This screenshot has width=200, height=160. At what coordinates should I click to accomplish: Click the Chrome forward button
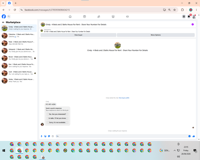(x=9, y=10)
